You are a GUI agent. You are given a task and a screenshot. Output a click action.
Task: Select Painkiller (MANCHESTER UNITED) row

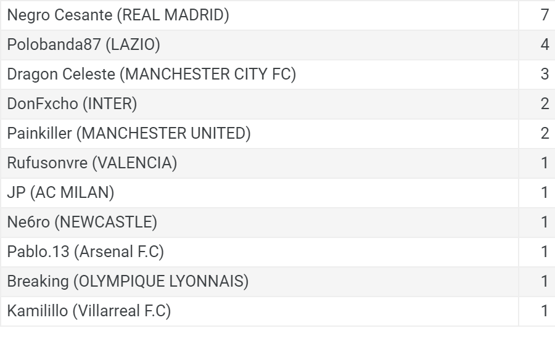[x=277, y=133]
